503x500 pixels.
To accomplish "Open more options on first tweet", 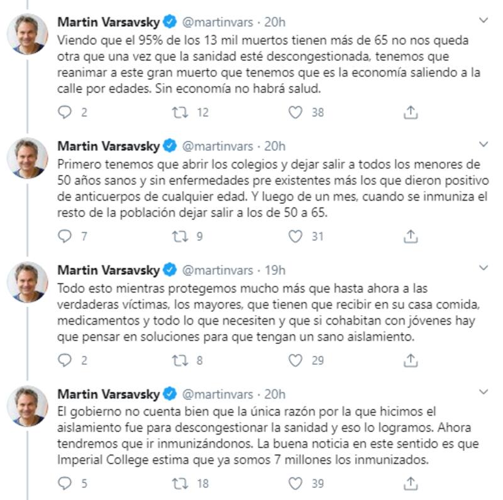I will coord(483,21).
